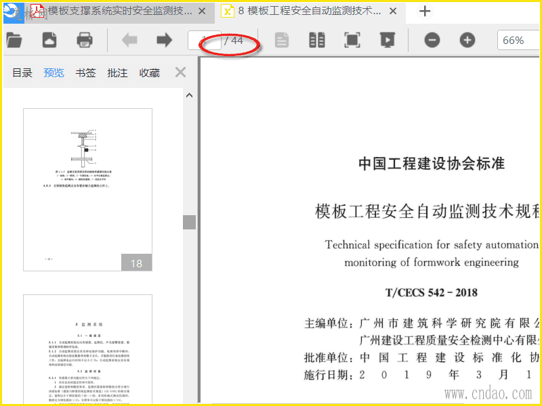Click the thumbnail panel scrollbar handle
This screenshot has width=542, height=406.
pos(190,223)
